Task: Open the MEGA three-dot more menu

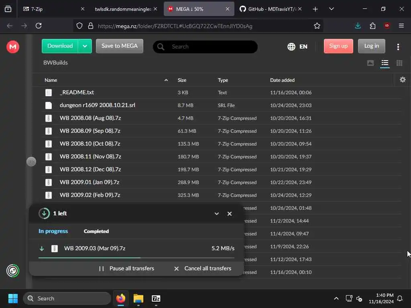Action: [x=398, y=47]
